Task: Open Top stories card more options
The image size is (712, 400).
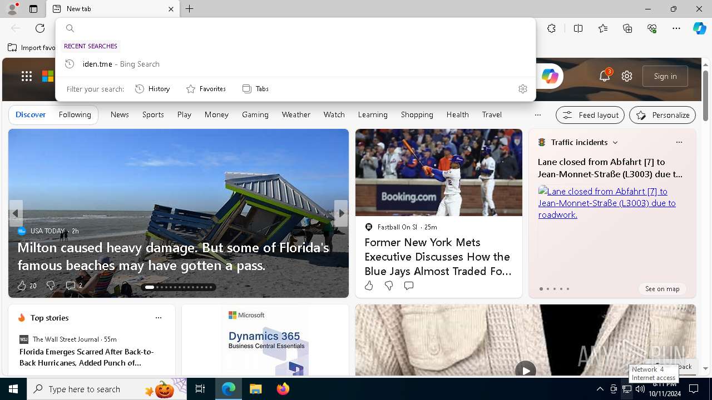Action: tap(159, 318)
